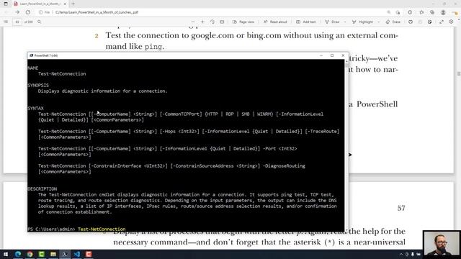Open the green app on taskbar
Image resolution: width=461 pixels, height=259 pixels.
(x=42, y=254)
